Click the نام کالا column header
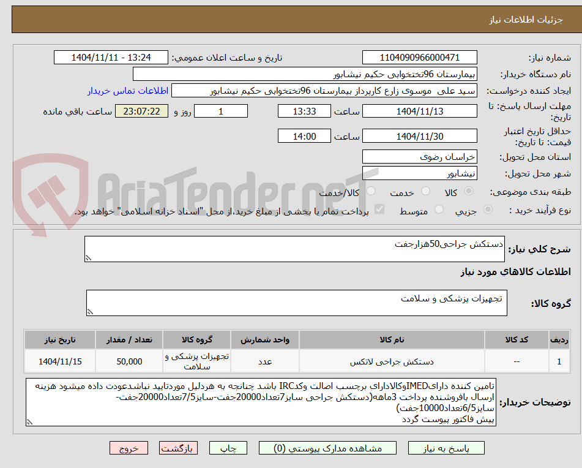 click(x=392, y=339)
